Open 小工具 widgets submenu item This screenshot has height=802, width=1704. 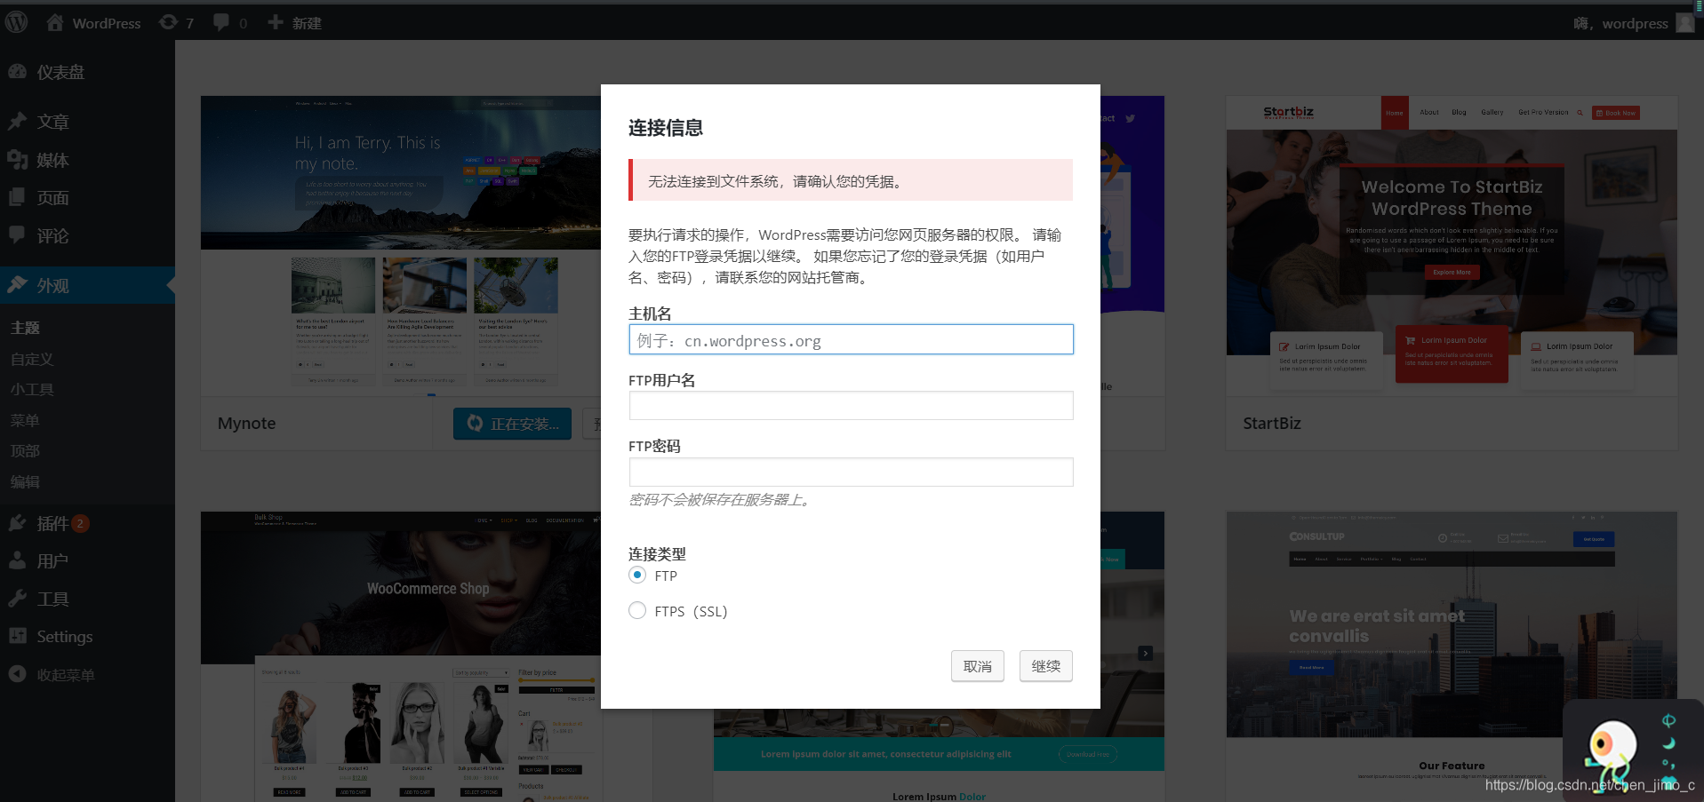point(32,389)
